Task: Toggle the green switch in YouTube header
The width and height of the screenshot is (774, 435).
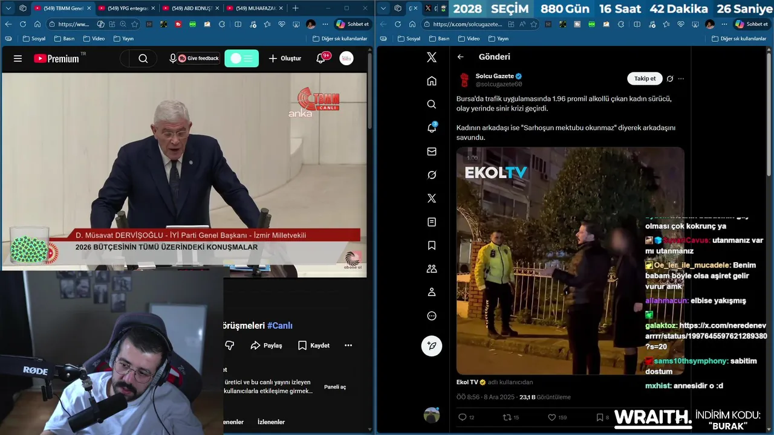Action: pos(241,59)
